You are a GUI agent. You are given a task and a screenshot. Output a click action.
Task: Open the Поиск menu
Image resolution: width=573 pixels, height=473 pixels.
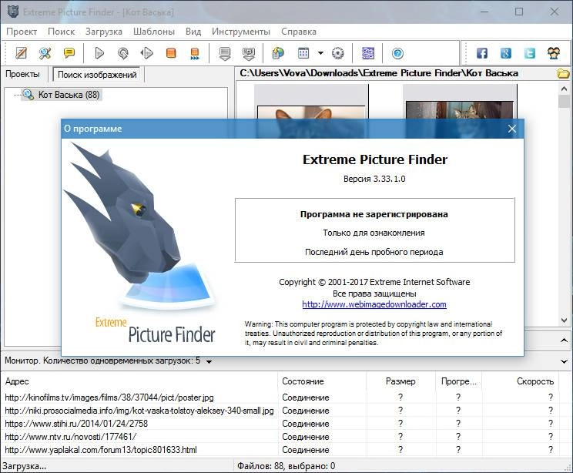pos(62,32)
